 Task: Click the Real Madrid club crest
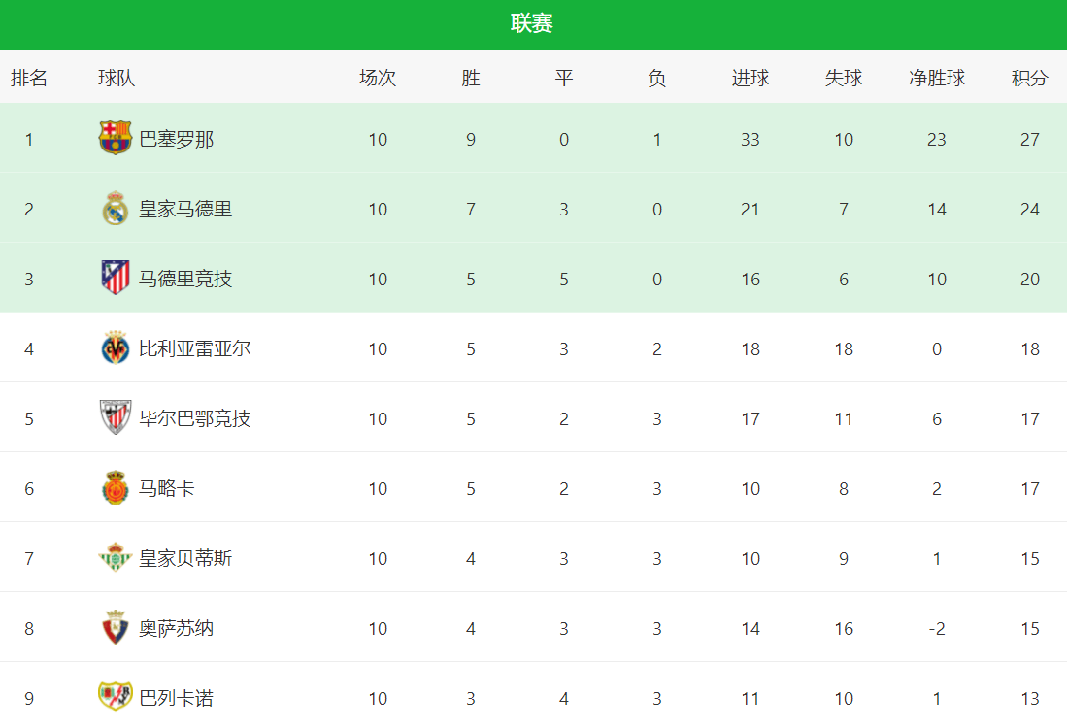coord(115,208)
